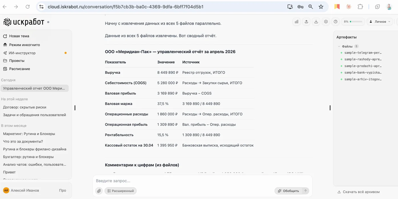Open chat Рутина и блокеры фриланс-дизайна

[35, 149]
